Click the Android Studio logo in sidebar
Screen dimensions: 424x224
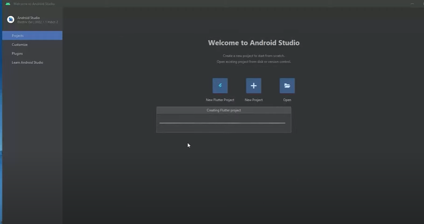click(x=11, y=20)
